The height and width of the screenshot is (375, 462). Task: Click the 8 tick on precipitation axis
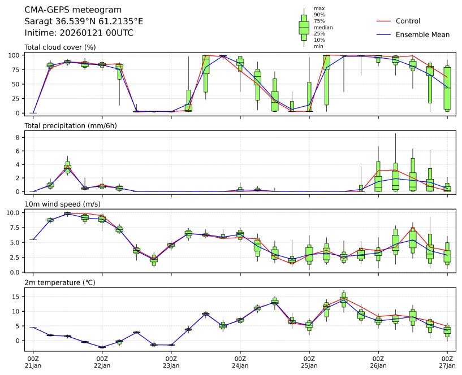(18, 137)
